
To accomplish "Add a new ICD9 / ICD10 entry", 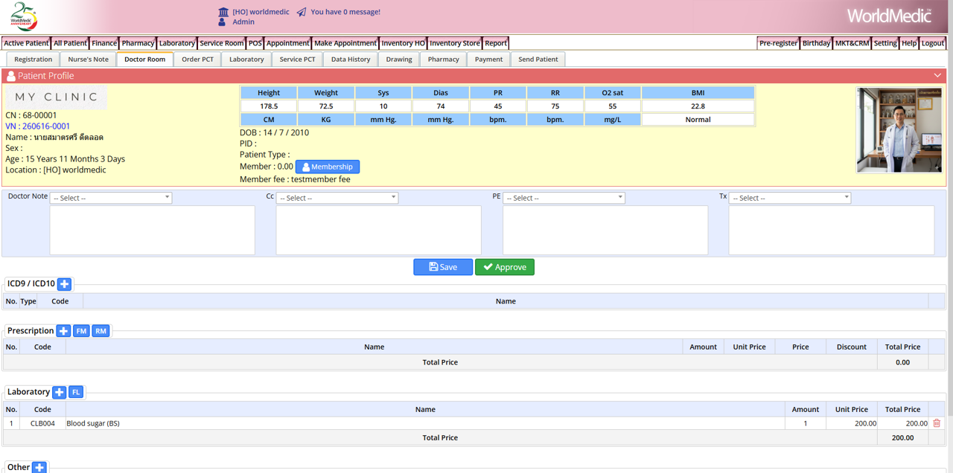I will 65,284.
